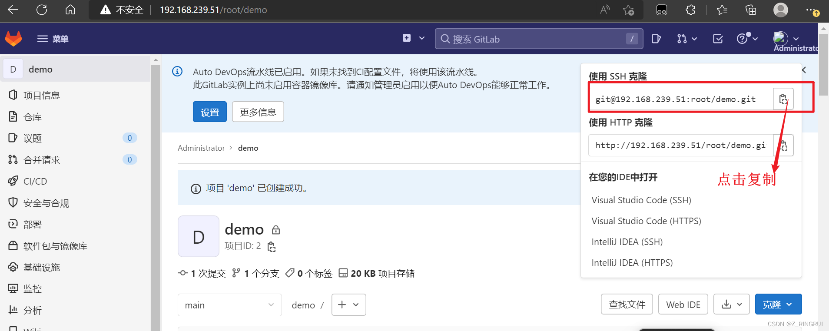829x331 pixels.
Task: Open 分析 in sidebar
Action: click(x=33, y=310)
